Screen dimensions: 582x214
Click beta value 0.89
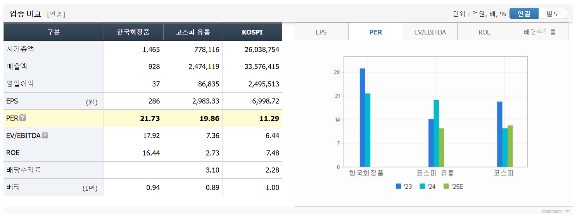point(213,188)
